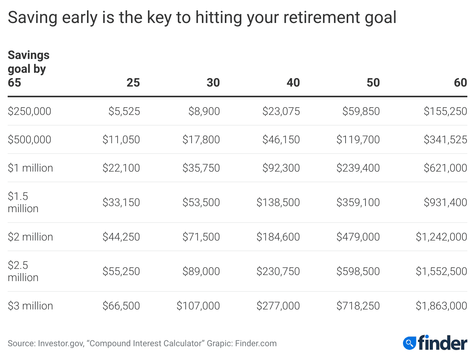475x360 pixels.
Task: Click the $5,525 cell
Action: coord(124,111)
